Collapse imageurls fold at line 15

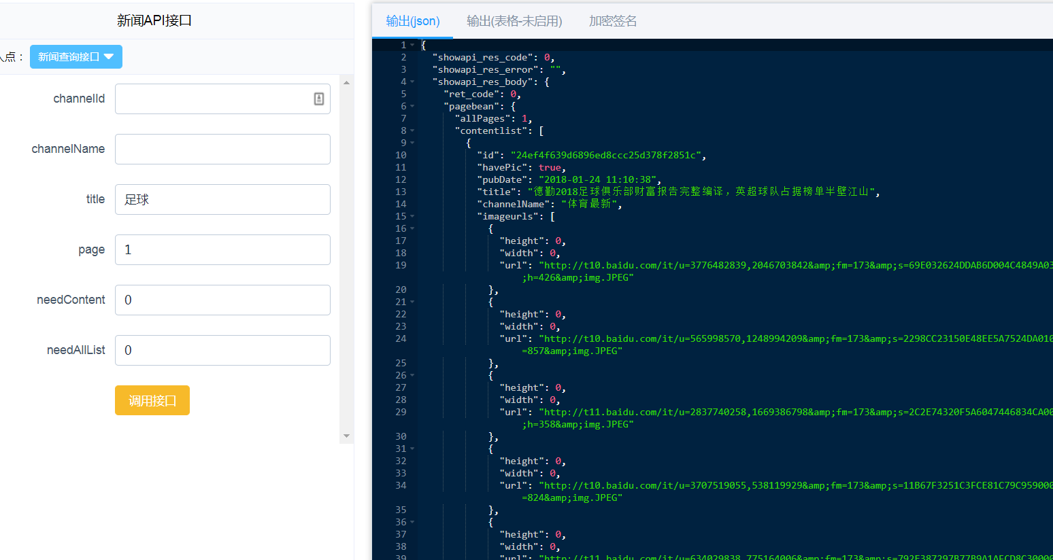point(412,216)
